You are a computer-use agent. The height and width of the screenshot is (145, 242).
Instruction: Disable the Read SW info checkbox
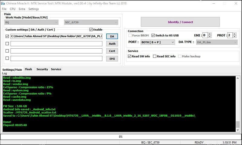130,56
